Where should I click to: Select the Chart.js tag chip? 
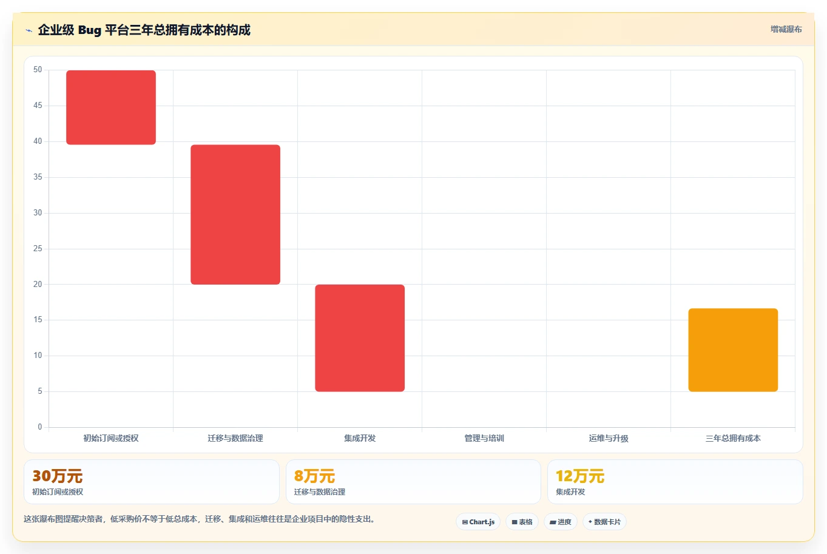click(478, 522)
